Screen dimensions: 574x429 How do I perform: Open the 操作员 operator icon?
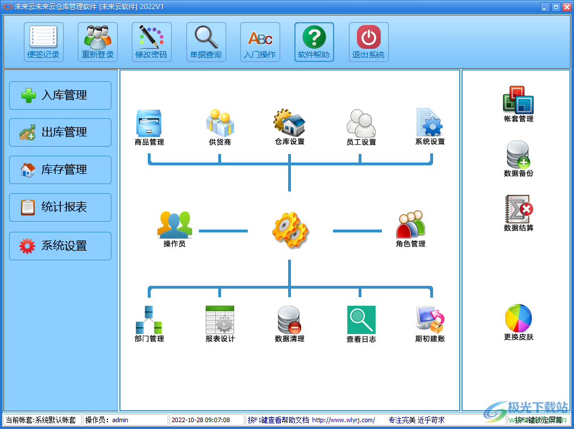tap(174, 229)
